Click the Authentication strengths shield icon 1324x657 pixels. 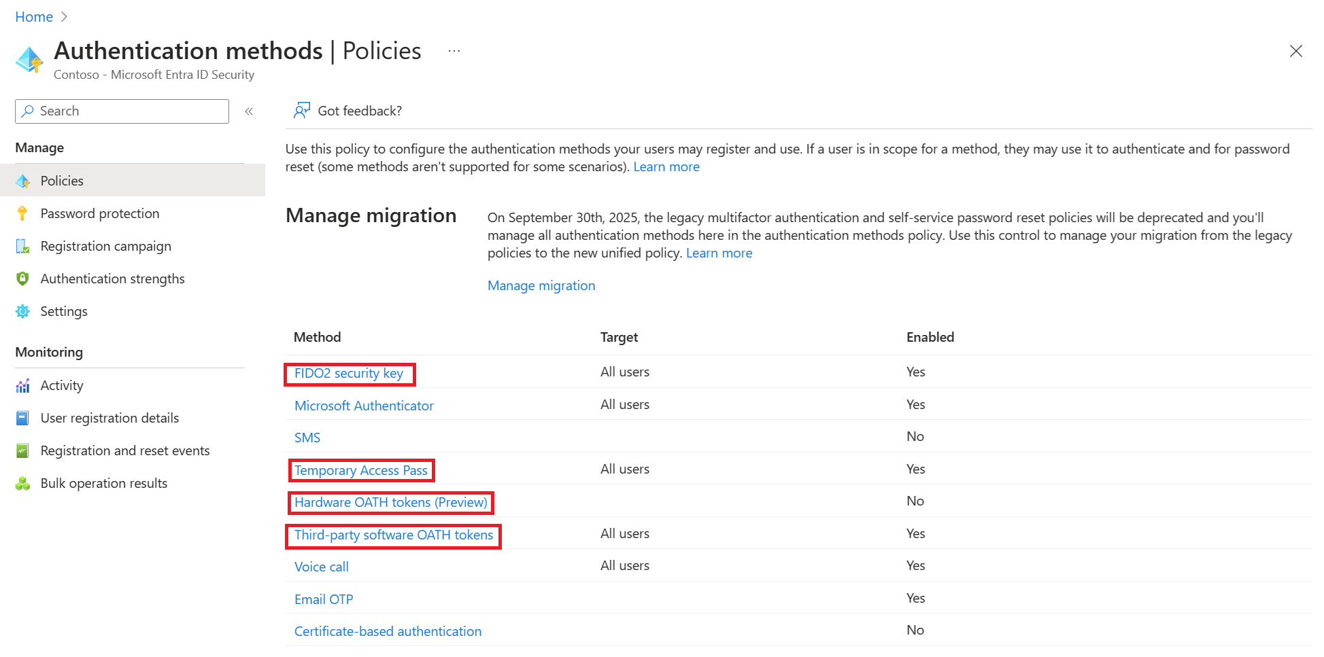[22, 279]
